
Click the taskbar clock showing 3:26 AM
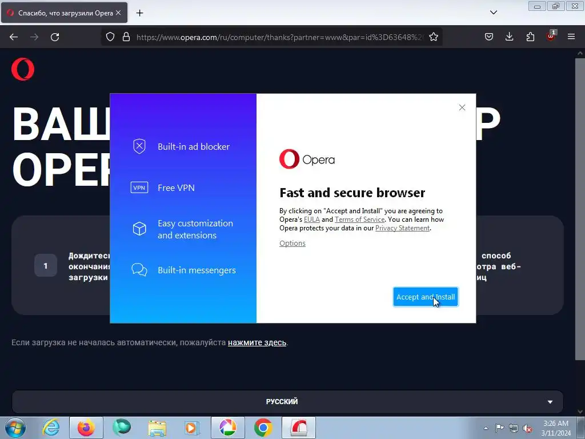[x=556, y=428]
